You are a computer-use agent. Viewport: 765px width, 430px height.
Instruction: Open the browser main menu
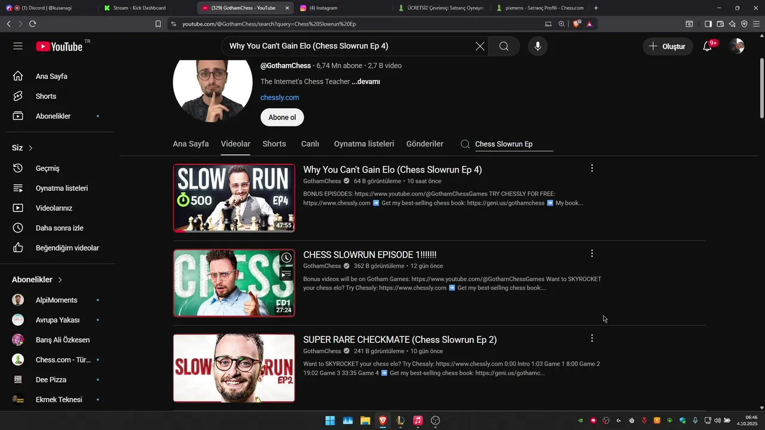[x=756, y=24]
